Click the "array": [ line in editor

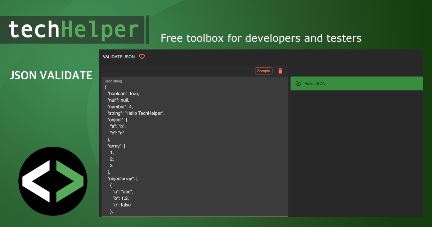(x=116, y=146)
